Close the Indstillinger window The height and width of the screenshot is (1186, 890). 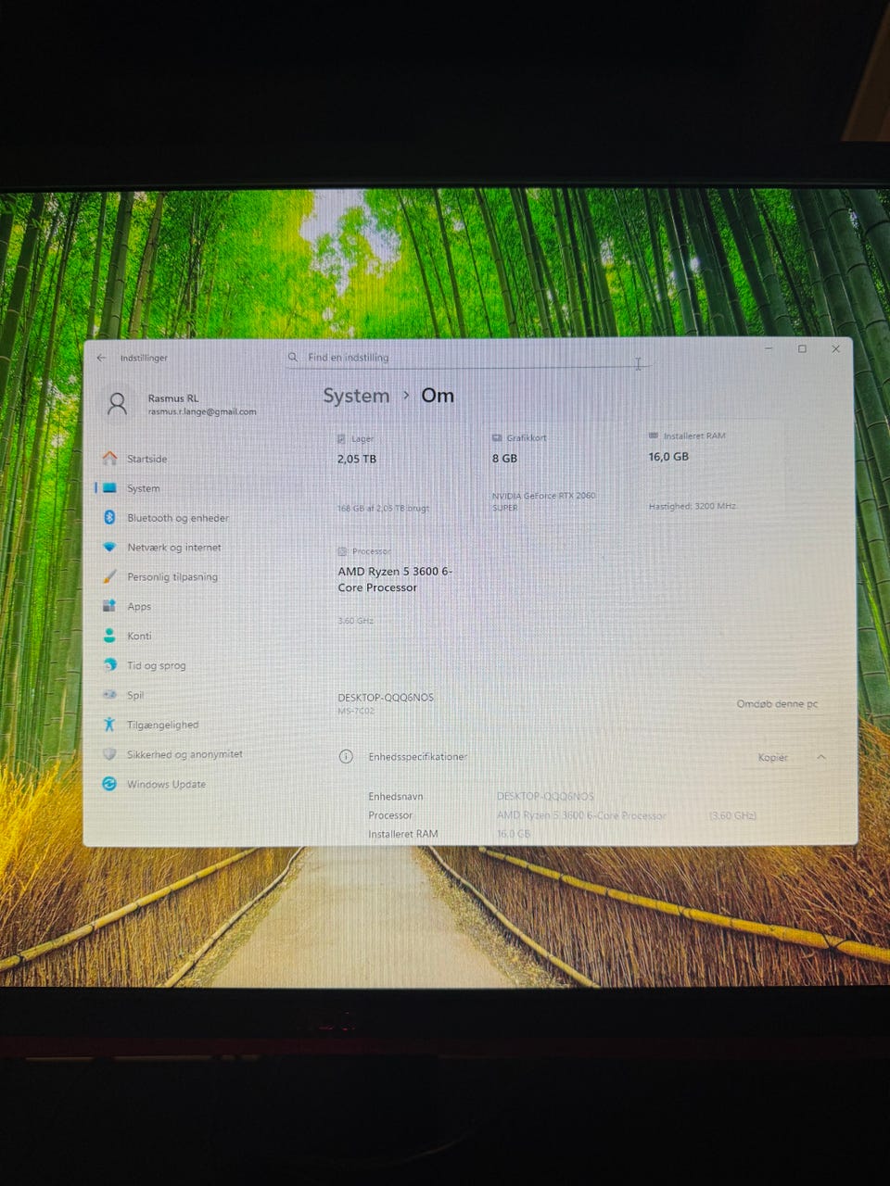point(835,348)
